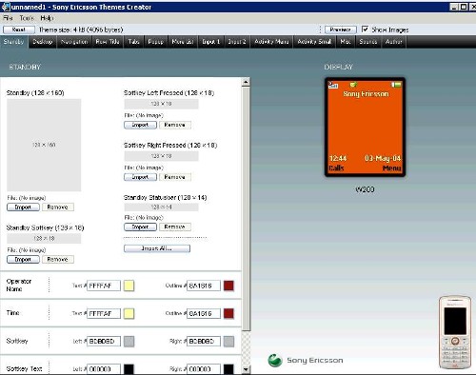Remove the Standby Statusbar image

point(174,227)
